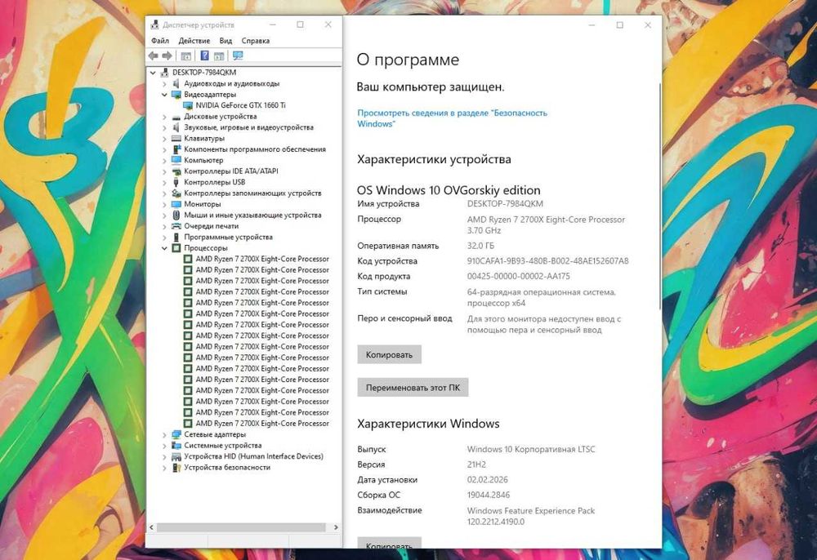817x560 pixels.
Task: Open the Справка menu
Action: (255, 41)
